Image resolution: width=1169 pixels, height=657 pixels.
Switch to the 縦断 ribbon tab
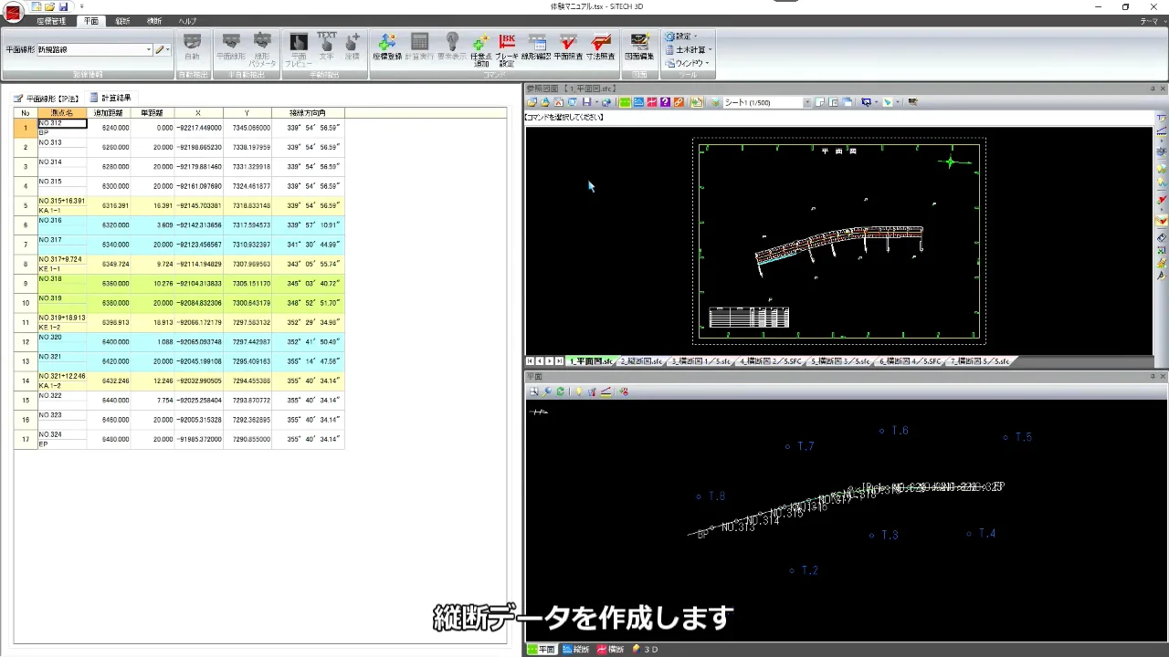click(122, 21)
